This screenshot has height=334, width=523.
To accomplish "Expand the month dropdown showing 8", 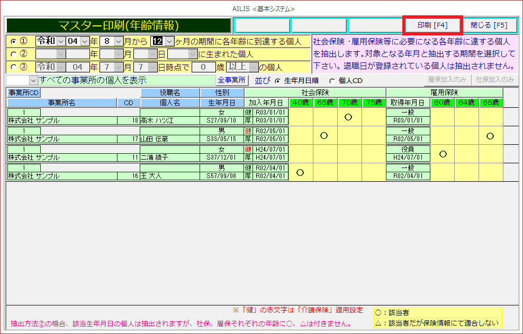I will pos(118,41).
